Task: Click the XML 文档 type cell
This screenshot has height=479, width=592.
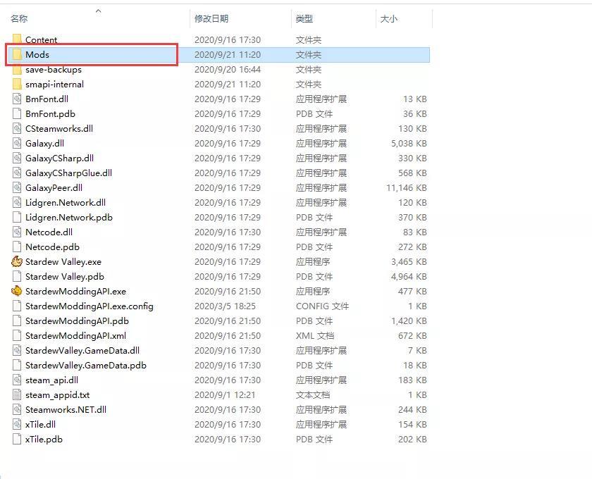Action: click(x=315, y=335)
